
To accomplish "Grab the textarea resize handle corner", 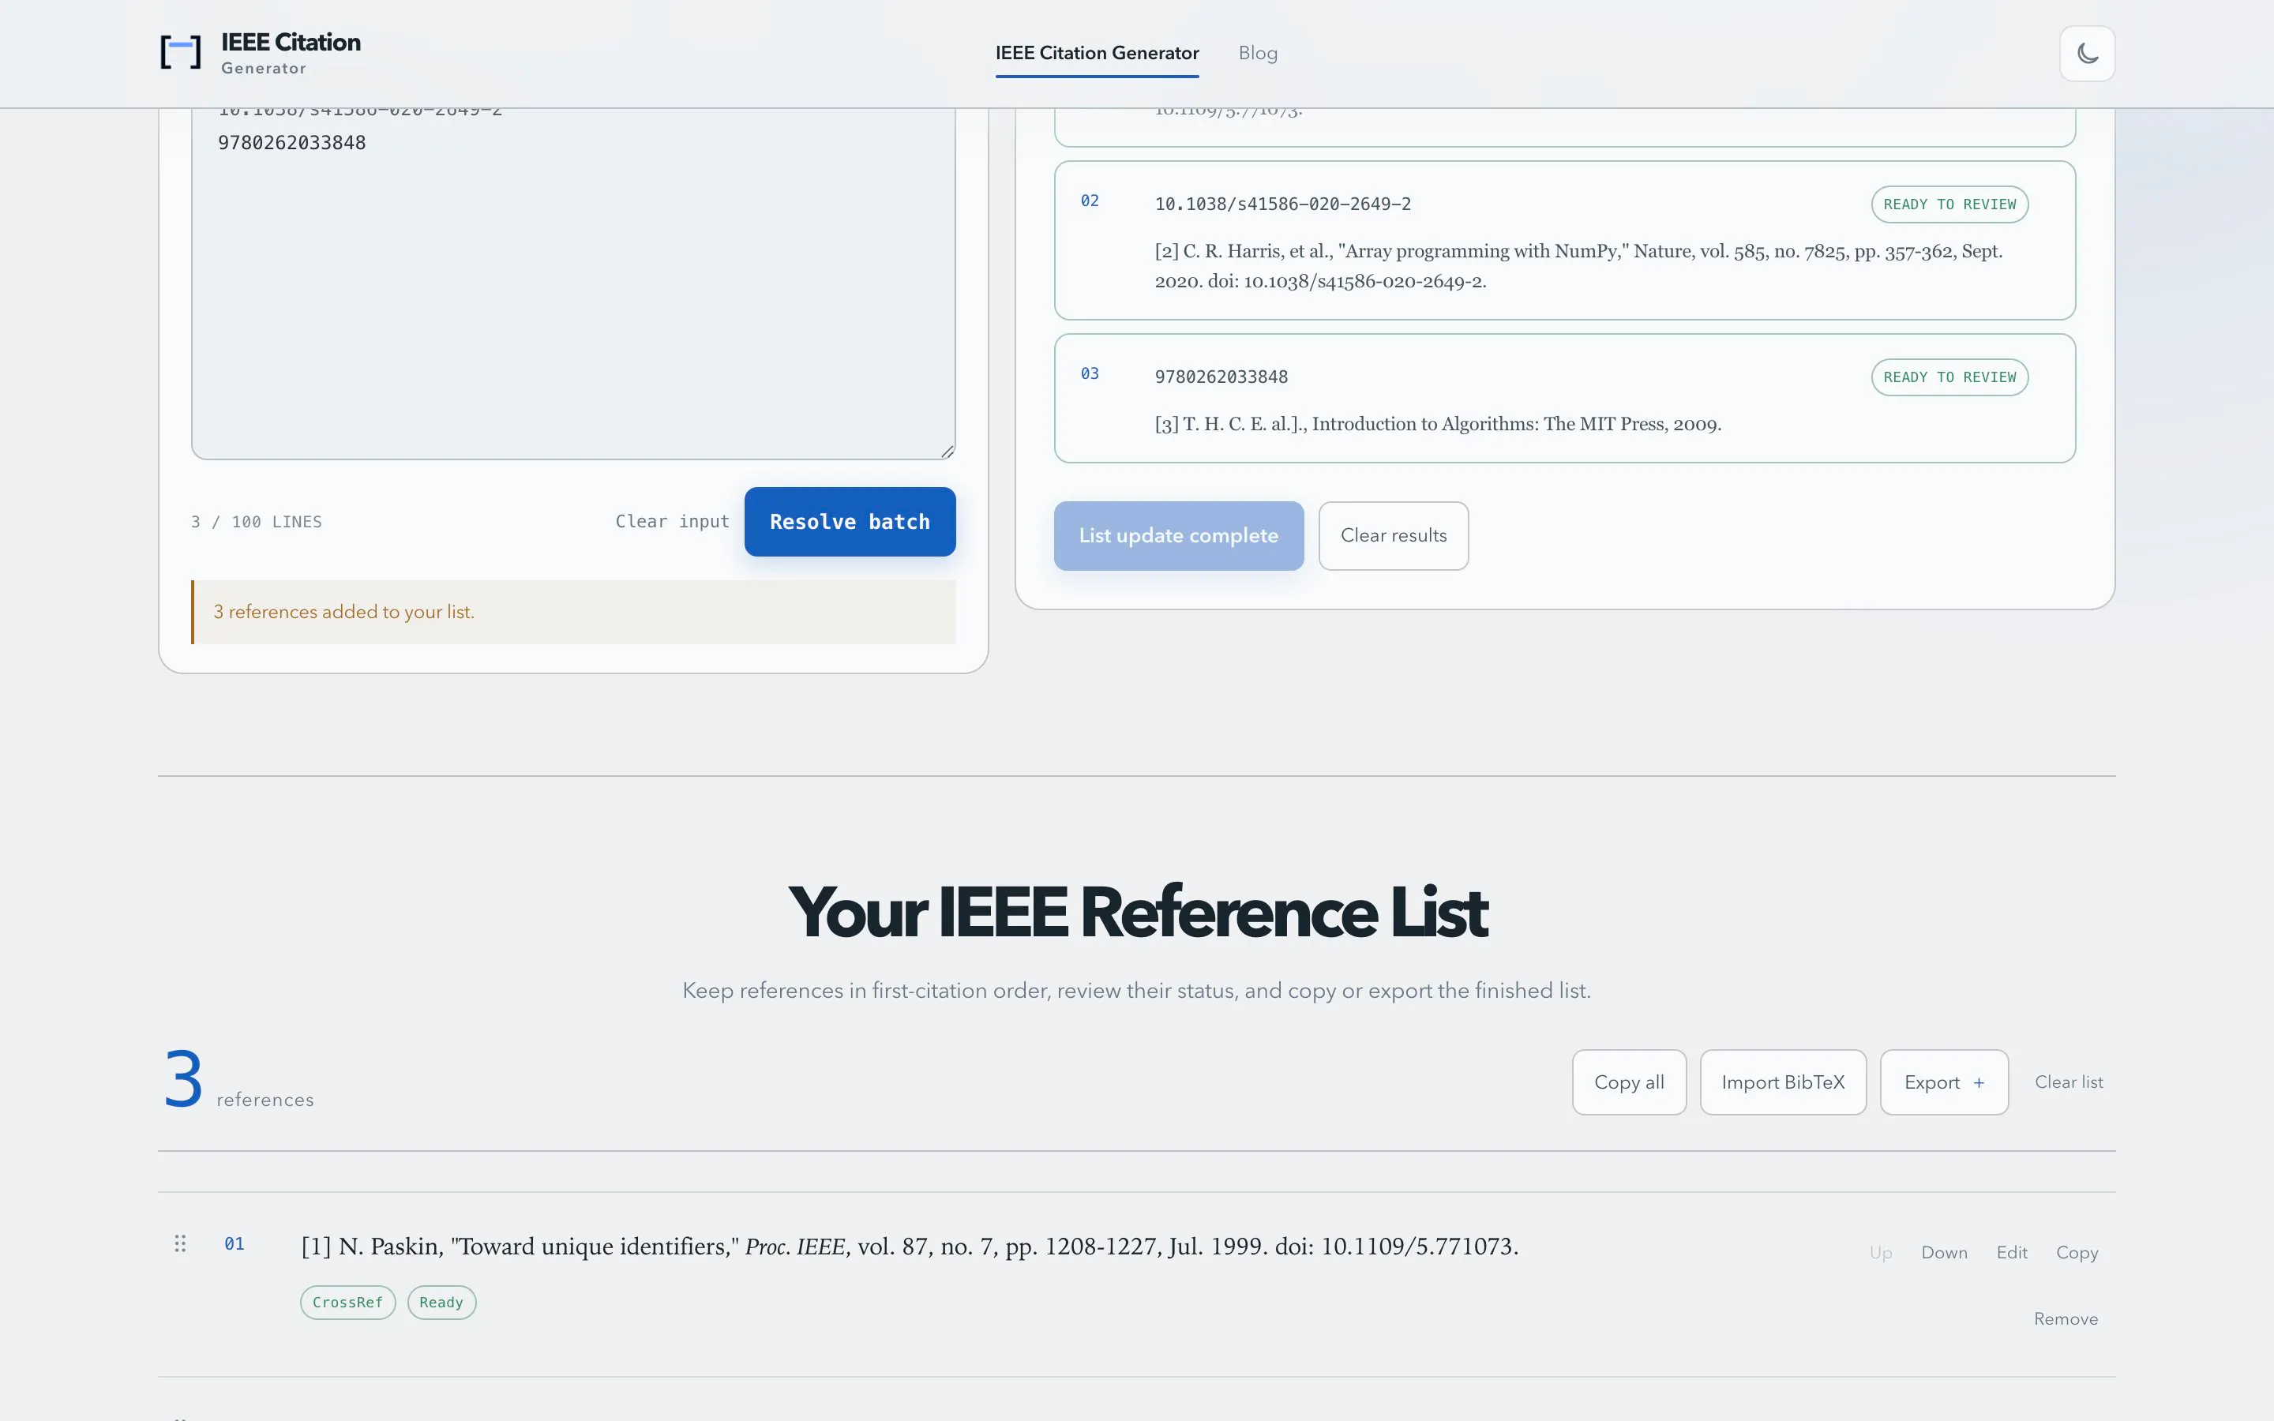I will point(947,451).
